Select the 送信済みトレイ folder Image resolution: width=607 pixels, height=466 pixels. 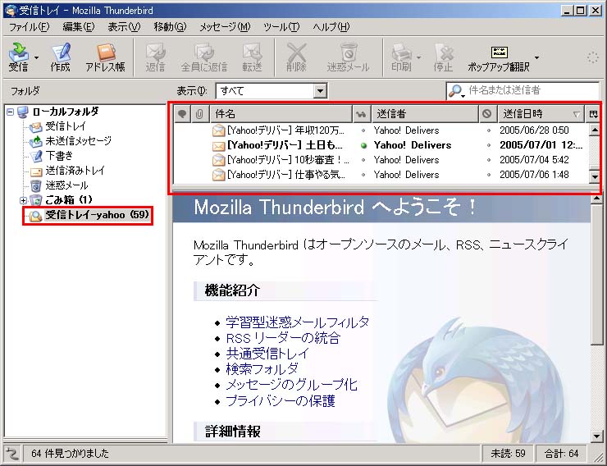tap(75, 171)
